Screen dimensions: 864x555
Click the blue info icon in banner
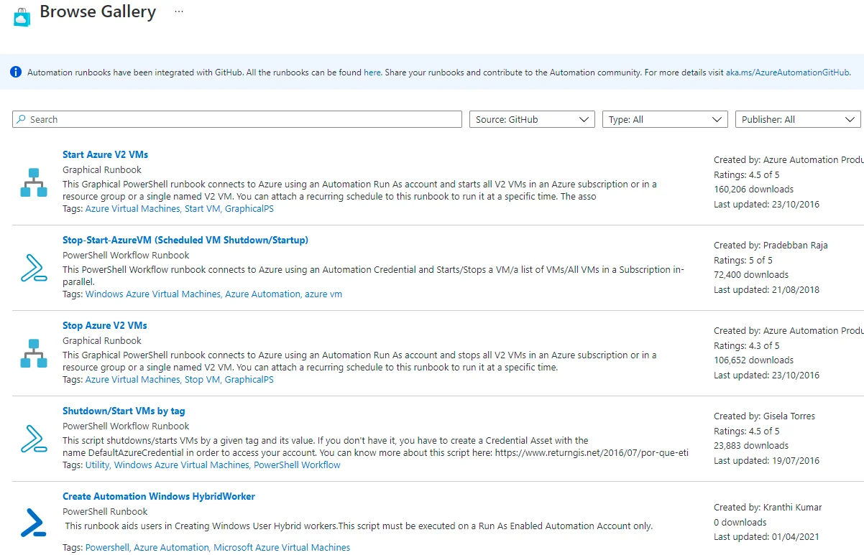click(x=16, y=72)
